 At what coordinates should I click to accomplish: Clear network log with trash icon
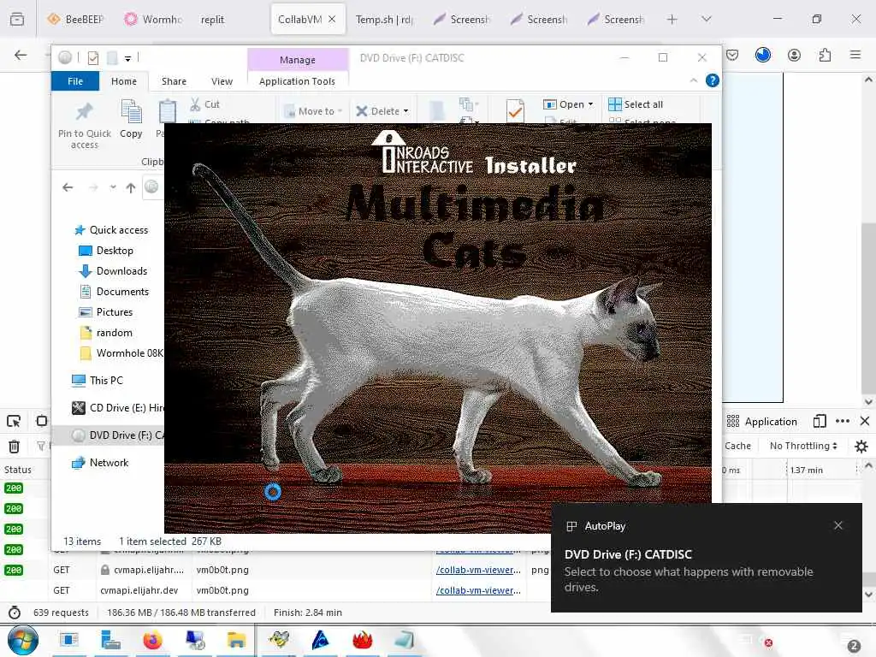[14, 446]
